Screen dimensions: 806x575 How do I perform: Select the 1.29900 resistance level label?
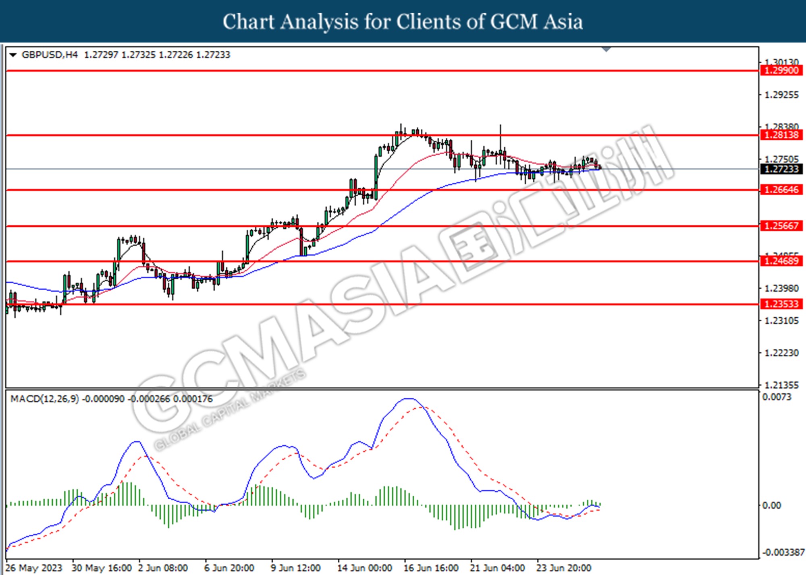[781, 70]
